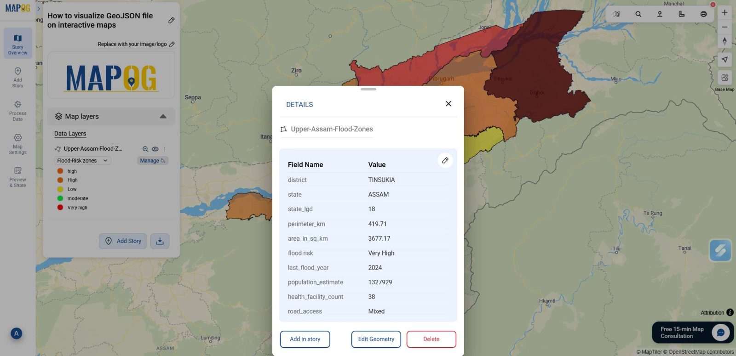Print the map with printer icon
The image size is (736, 356).
click(x=703, y=14)
